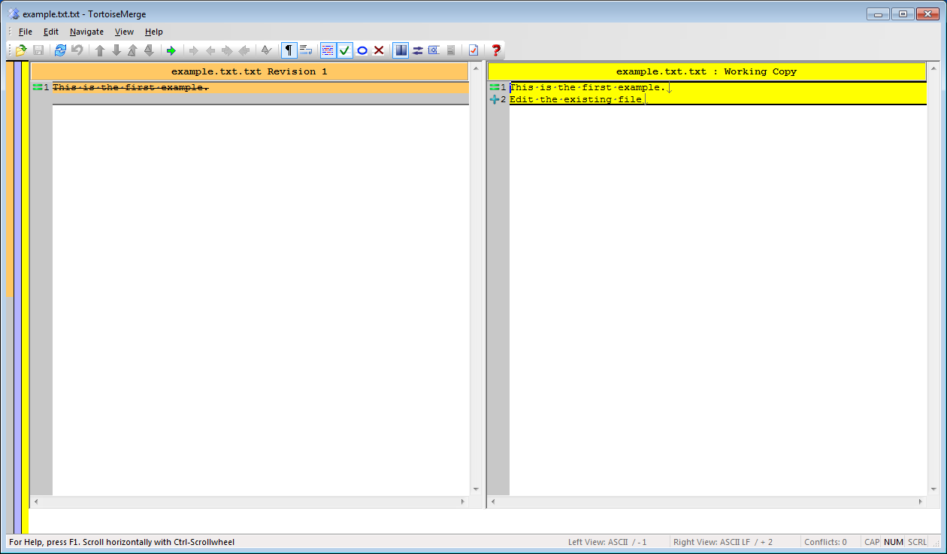Go to the next conflict
Screen dimensions: 947x554
pos(150,50)
